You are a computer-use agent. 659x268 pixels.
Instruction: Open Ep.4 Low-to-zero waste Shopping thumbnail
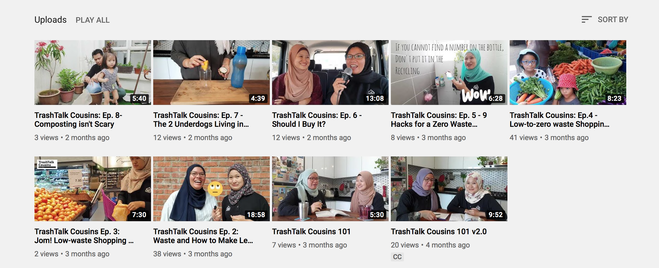[x=568, y=73]
